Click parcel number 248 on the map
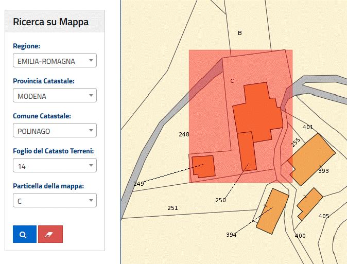Viewport: 347px width, 264px height. 184,134
